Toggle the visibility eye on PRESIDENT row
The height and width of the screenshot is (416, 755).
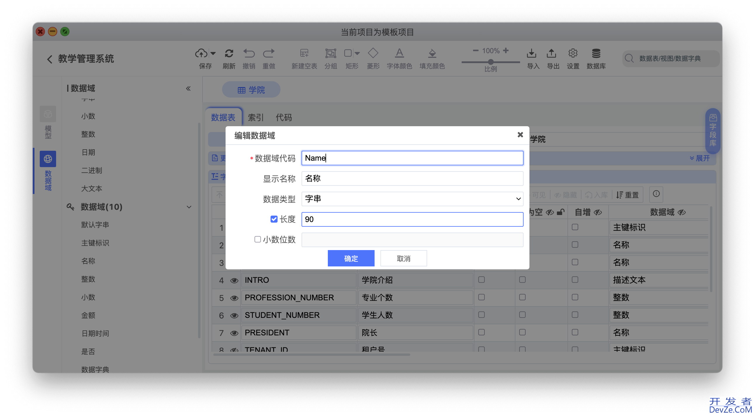233,333
